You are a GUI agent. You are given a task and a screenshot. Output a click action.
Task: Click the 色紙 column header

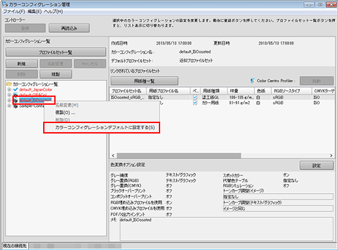tap(263, 91)
